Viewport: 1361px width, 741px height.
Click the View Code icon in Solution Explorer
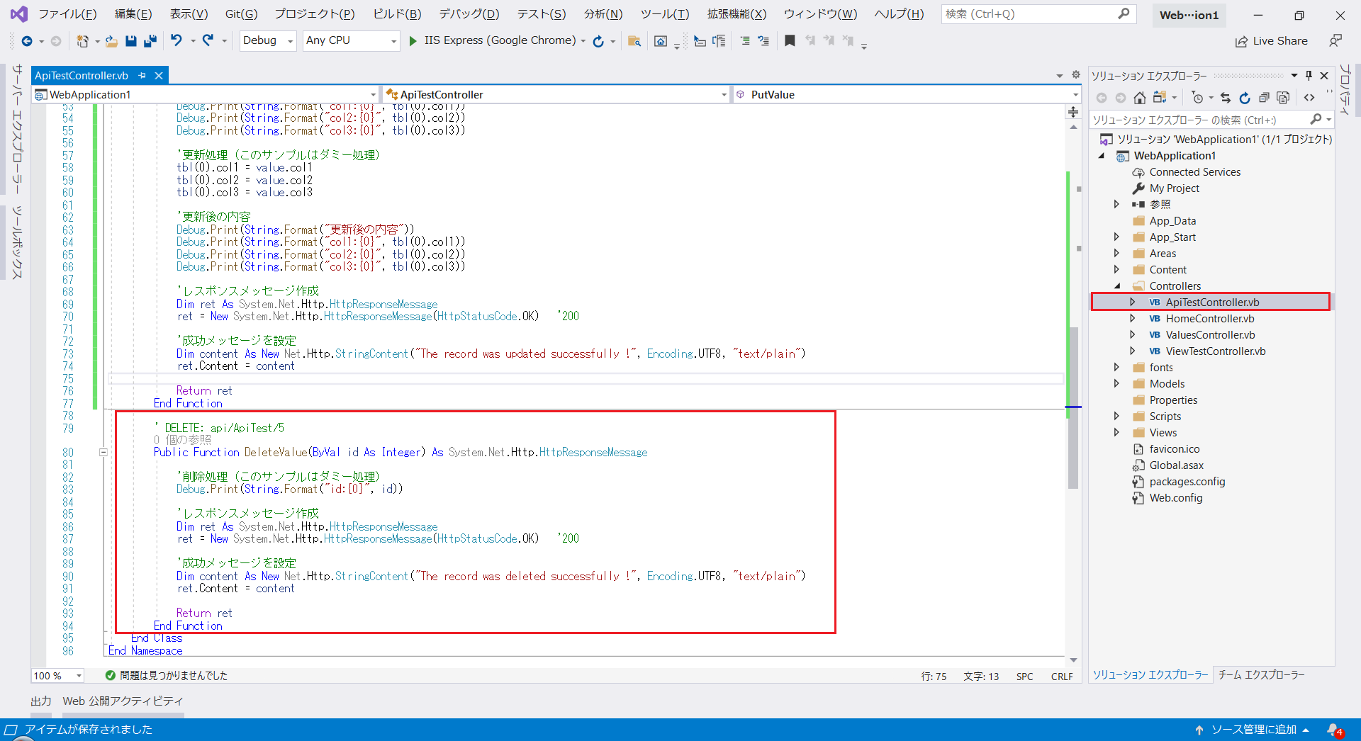(x=1309, y=98)
